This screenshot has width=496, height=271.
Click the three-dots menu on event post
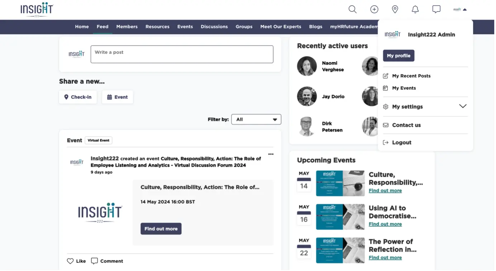[271, 154]
